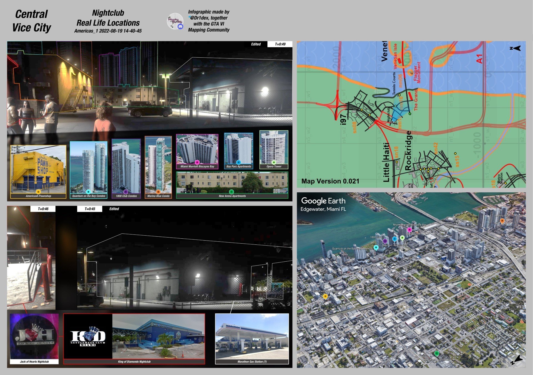533x375 pixels.
Task: Click yellow marker dot on Americash Pawnshop photo
Action: [38, 192]
